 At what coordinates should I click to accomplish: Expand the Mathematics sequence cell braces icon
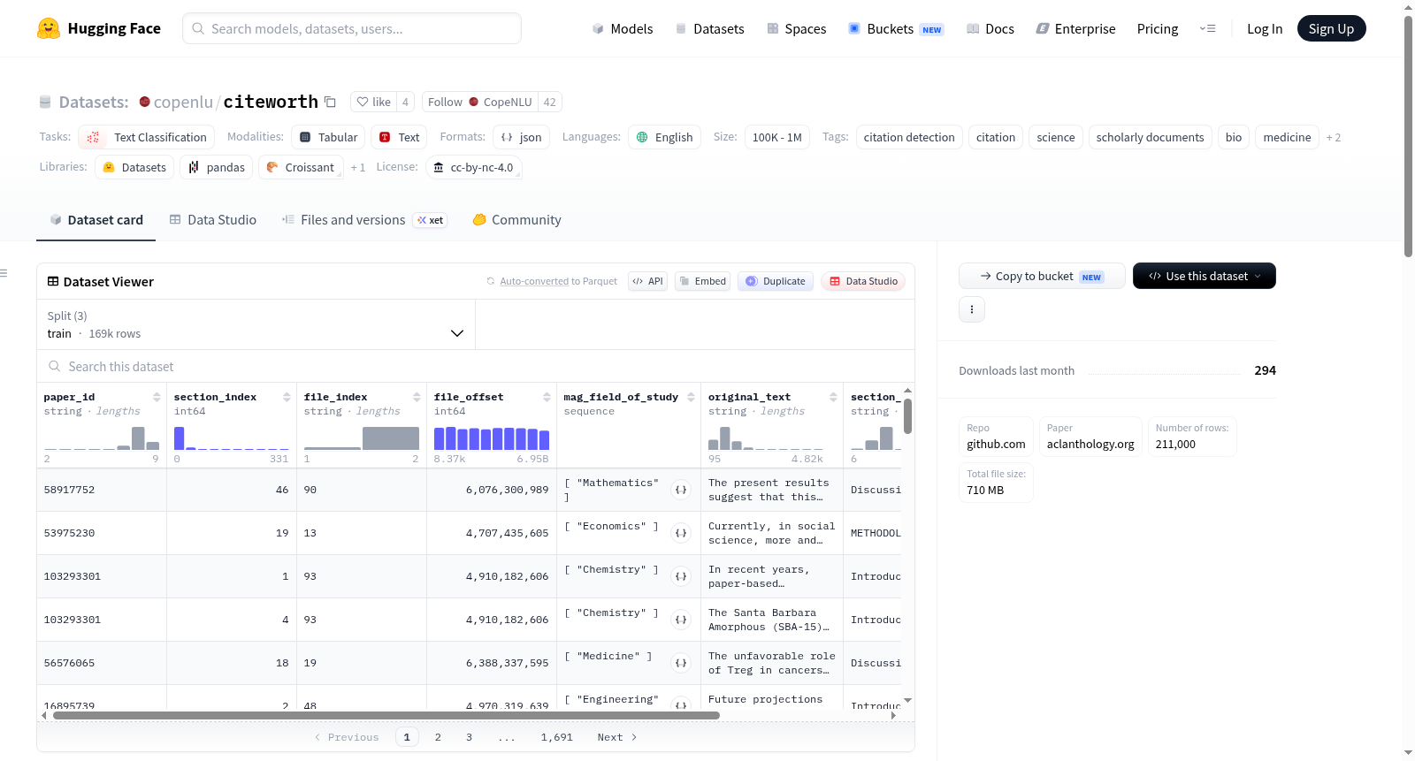(681, 490)
